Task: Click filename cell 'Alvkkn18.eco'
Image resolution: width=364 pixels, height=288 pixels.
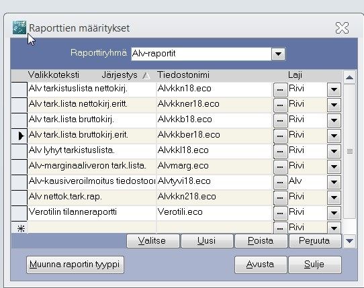Action: [x=215, y=89]
